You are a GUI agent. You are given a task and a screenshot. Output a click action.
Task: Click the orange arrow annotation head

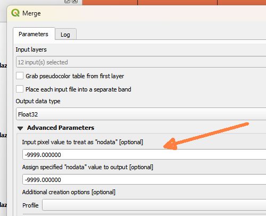(170, 144)
